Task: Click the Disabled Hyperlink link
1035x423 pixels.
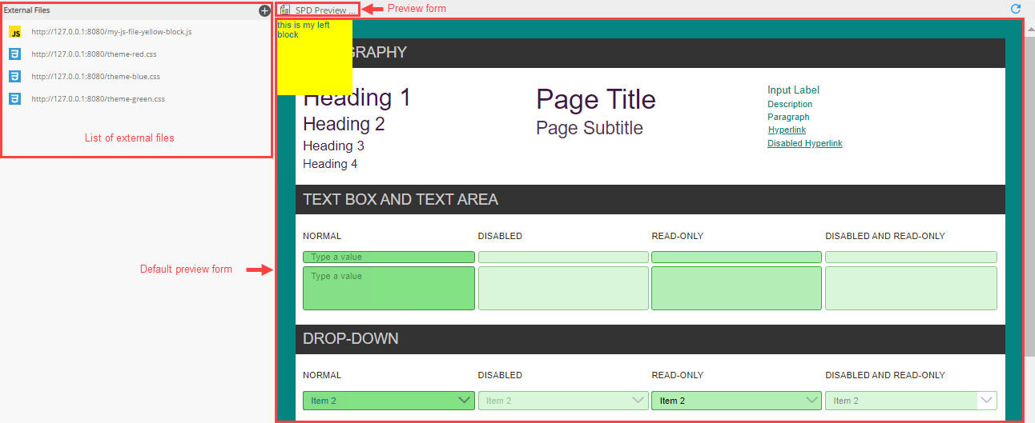Action: 805,143
